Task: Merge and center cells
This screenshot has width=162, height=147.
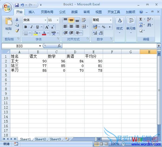Action: 84,26
